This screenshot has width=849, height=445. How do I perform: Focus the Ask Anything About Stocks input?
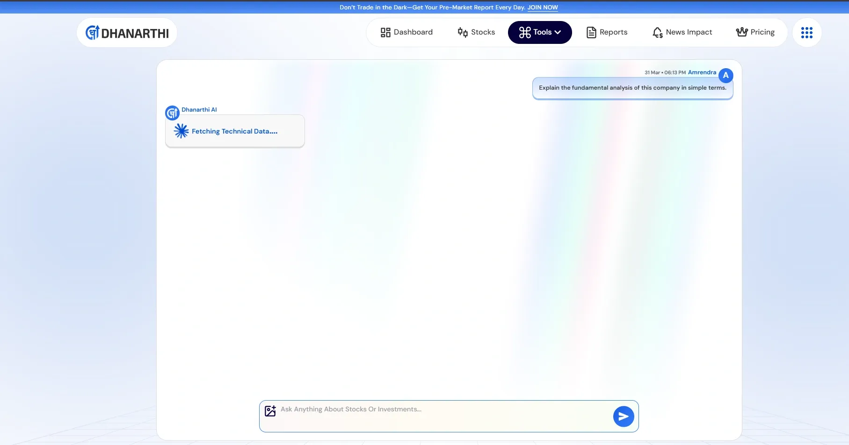tap(440, 410)
